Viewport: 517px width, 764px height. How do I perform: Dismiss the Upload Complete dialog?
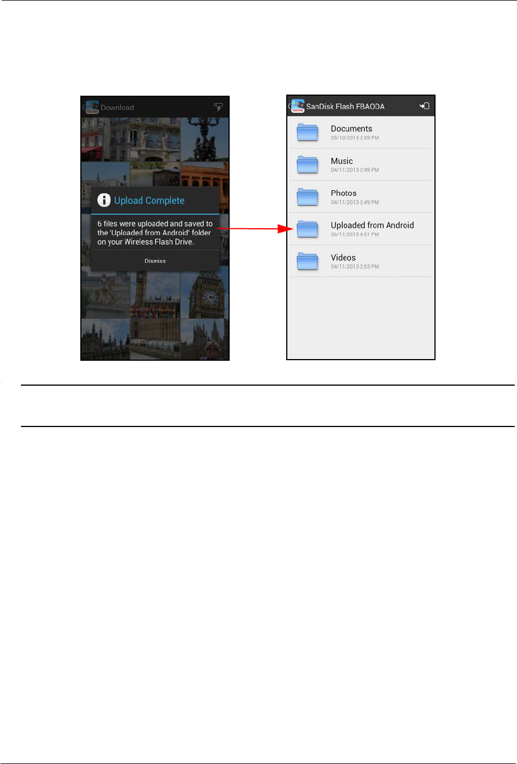(155, 261)
